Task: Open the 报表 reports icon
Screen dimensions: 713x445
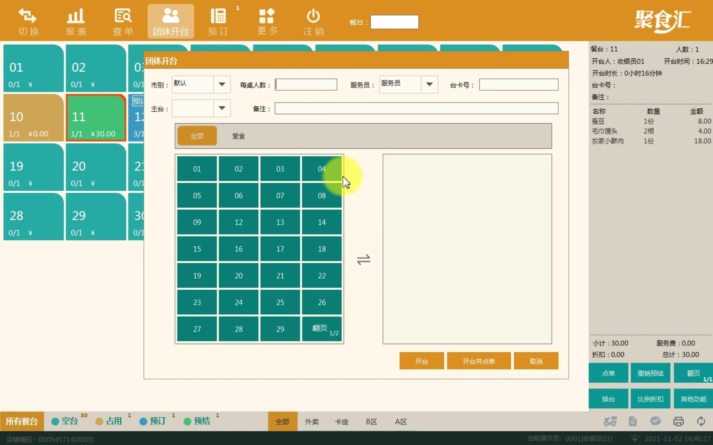Action: [76, 21]
